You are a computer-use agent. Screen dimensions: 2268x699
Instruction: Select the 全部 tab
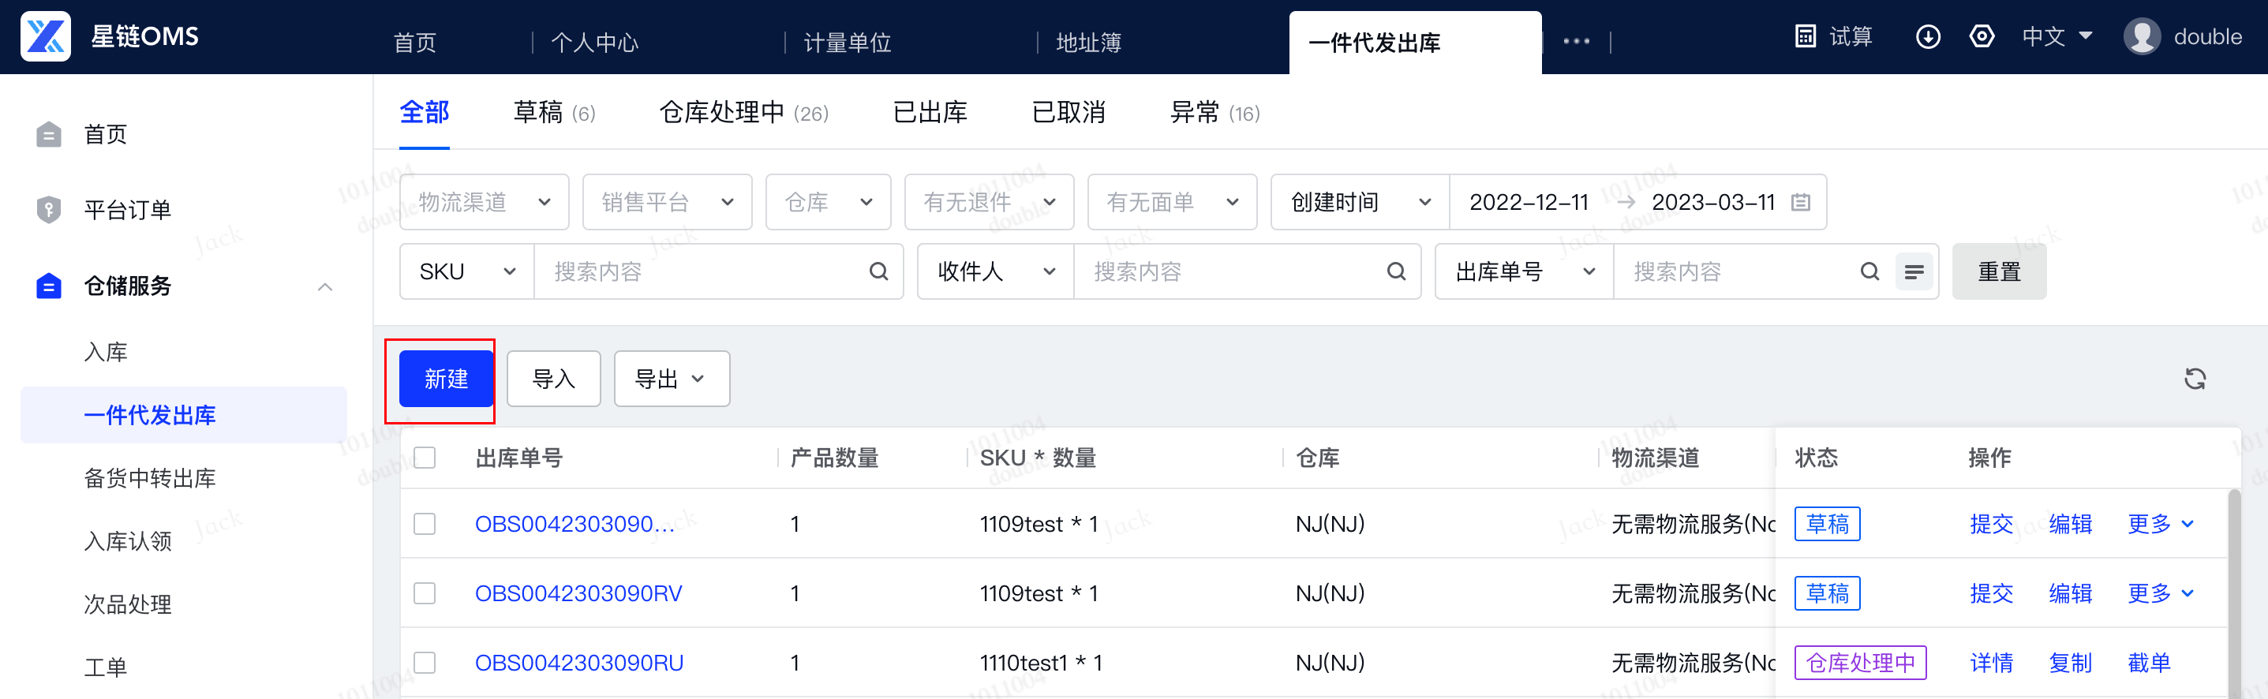pos(425,113)
